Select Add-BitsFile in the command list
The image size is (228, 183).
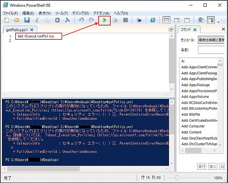[x=191, y=114]
